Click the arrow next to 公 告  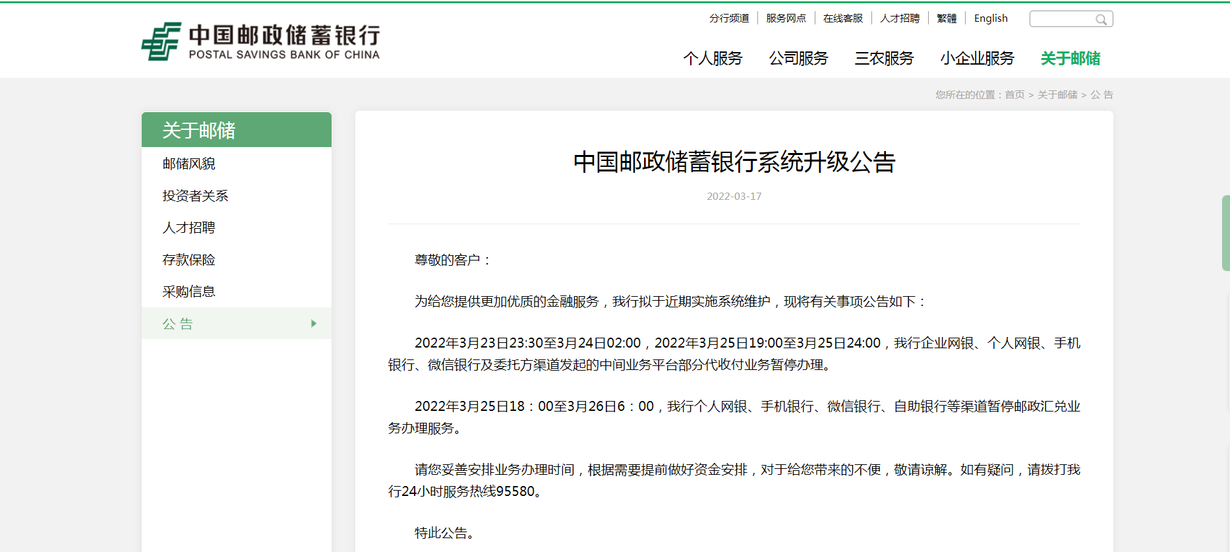pos(314,324)
